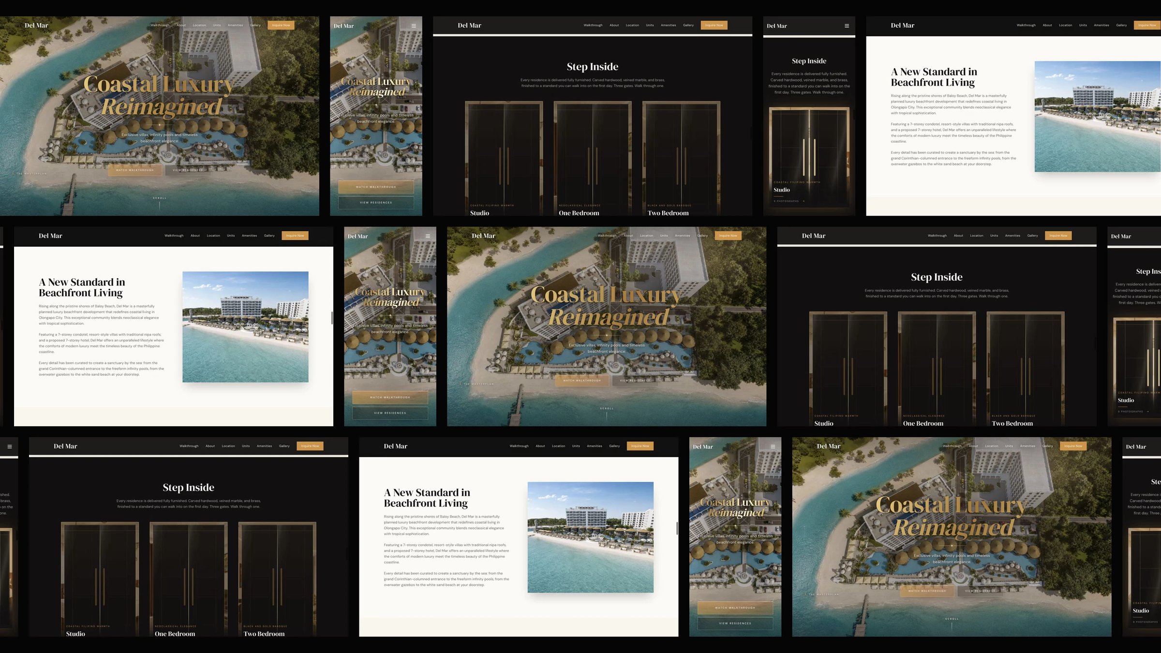1161x653 pixels.
Task: Open hamburger menu in bottom-row mobile hero mockup
Action: pyautogui.click(x=773, y=446)
